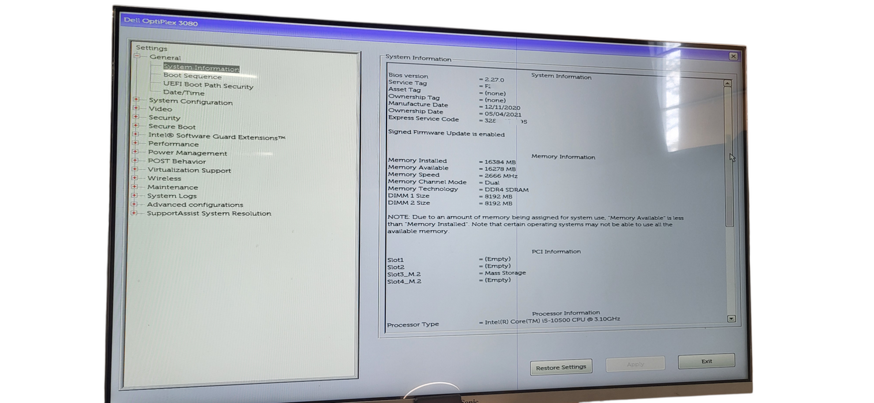Image resolution: width=874 pixels, height=403 pixels.
Task: Select Secure Boot label
Action: point(172,127)
